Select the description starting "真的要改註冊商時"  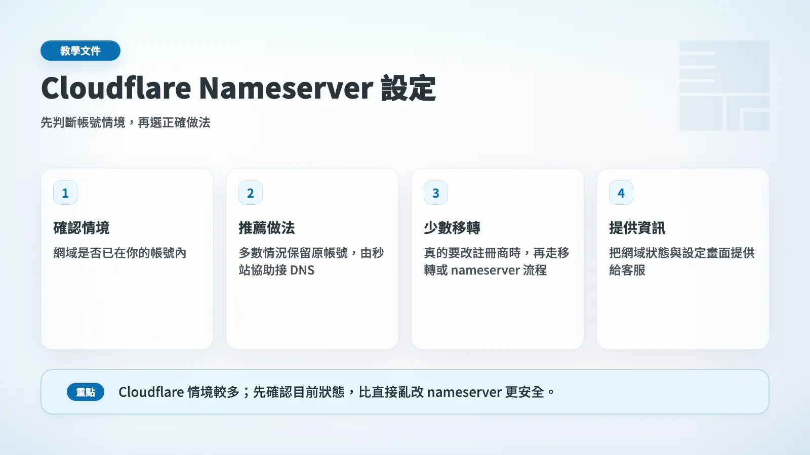(497, 261)
